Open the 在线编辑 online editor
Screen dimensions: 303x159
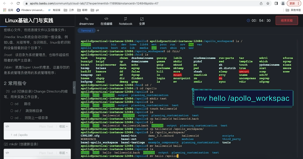tap(106, 21)
